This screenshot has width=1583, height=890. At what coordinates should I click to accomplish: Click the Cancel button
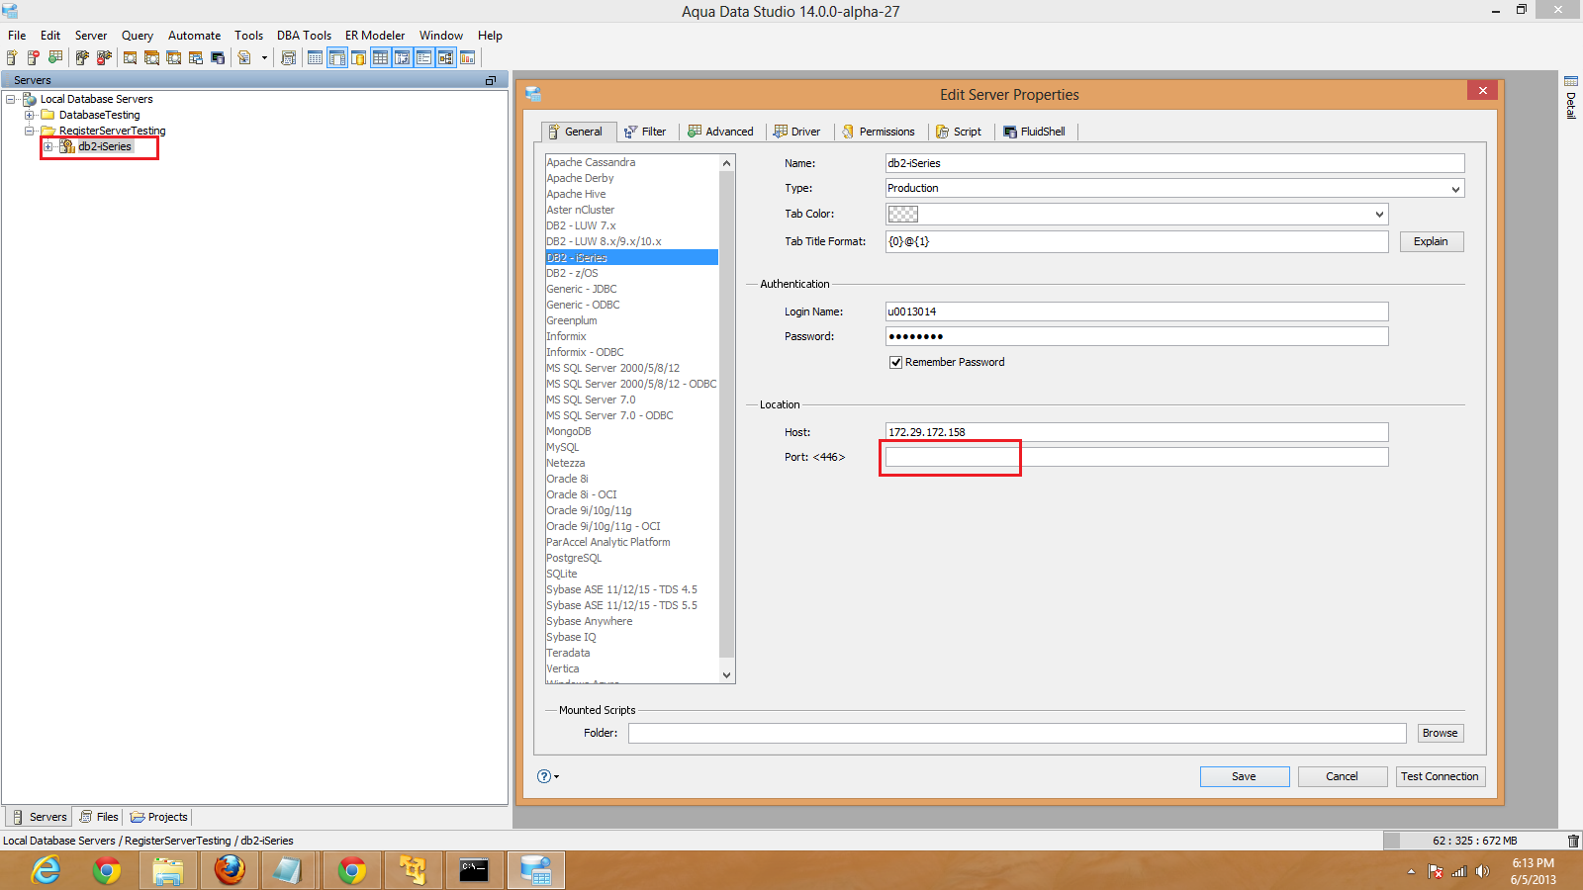tap(1342, 776)
